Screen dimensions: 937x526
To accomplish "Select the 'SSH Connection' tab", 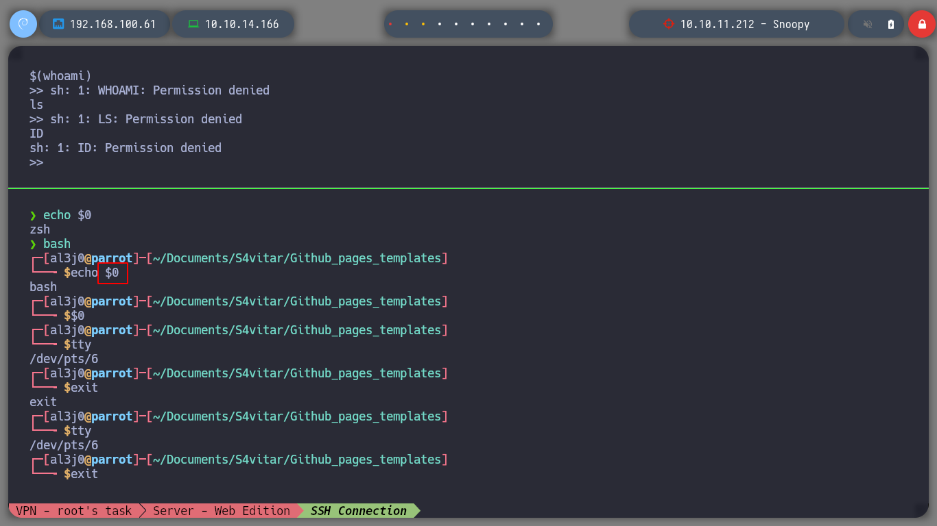I will point(359,511).
